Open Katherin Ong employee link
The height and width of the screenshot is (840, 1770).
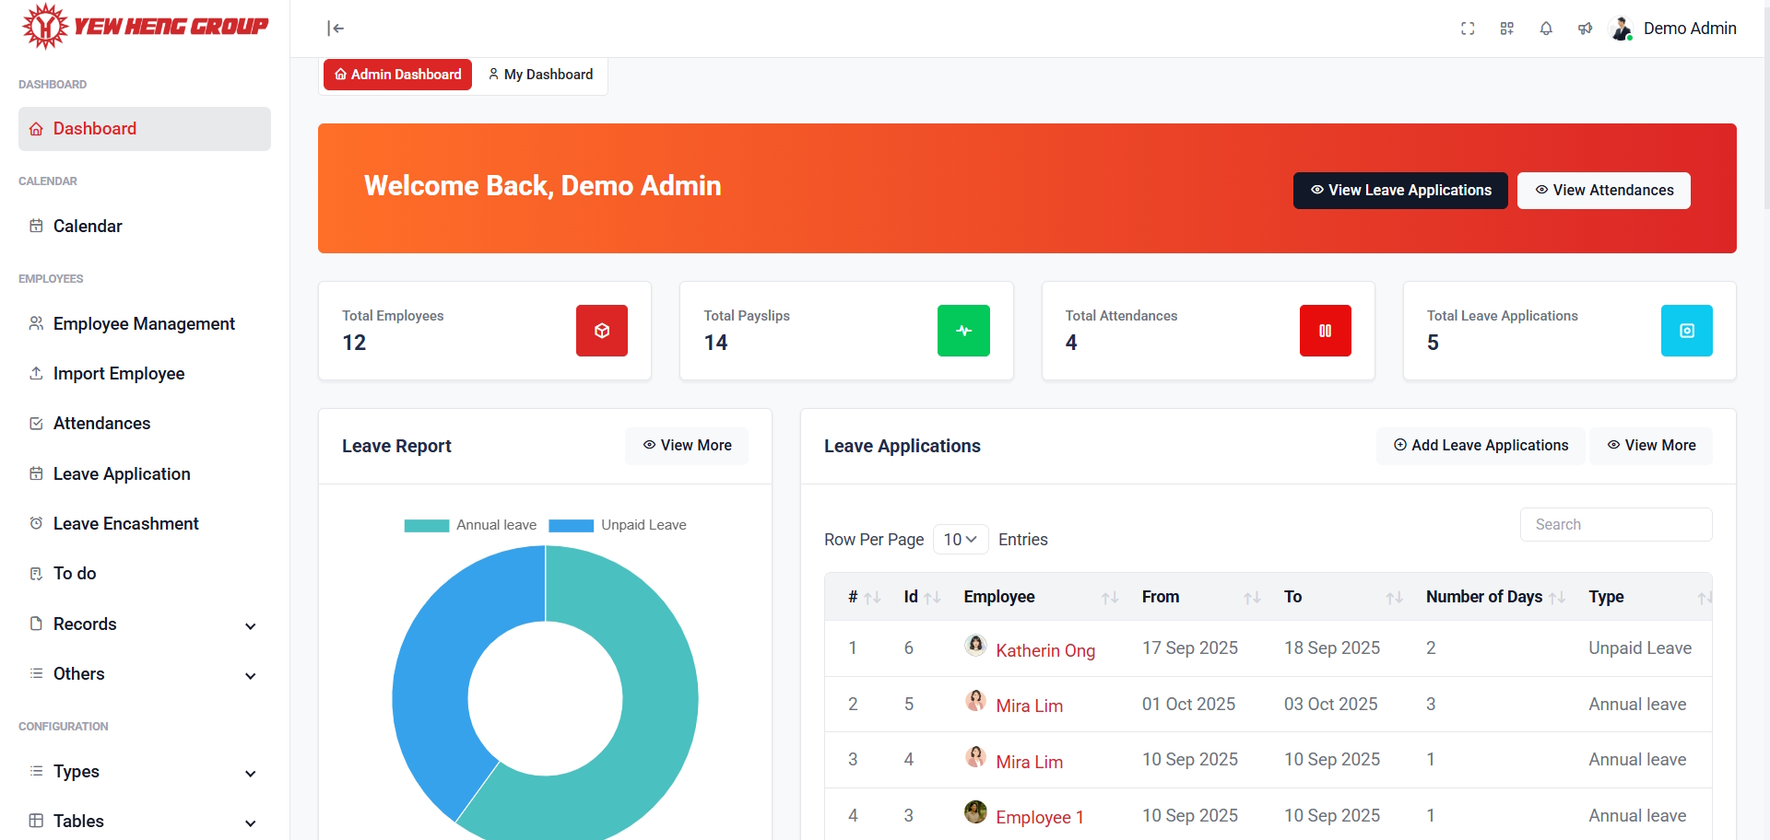(x=1044, y=650)
